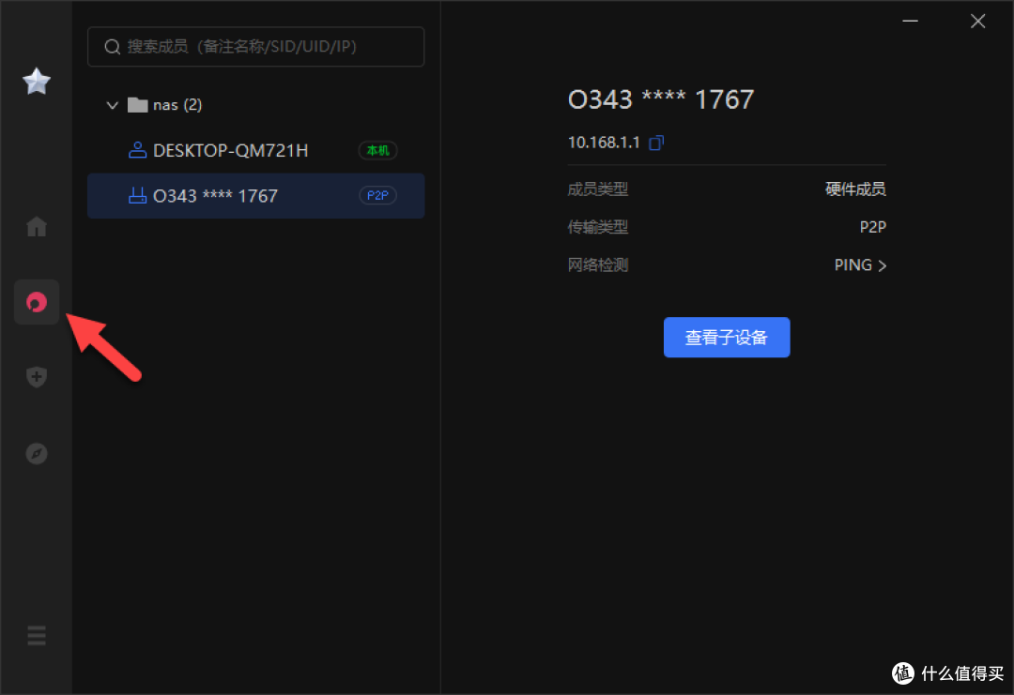
Task: Click the router icon beside O343 **** 1767
Action: (x=137, y=195)
